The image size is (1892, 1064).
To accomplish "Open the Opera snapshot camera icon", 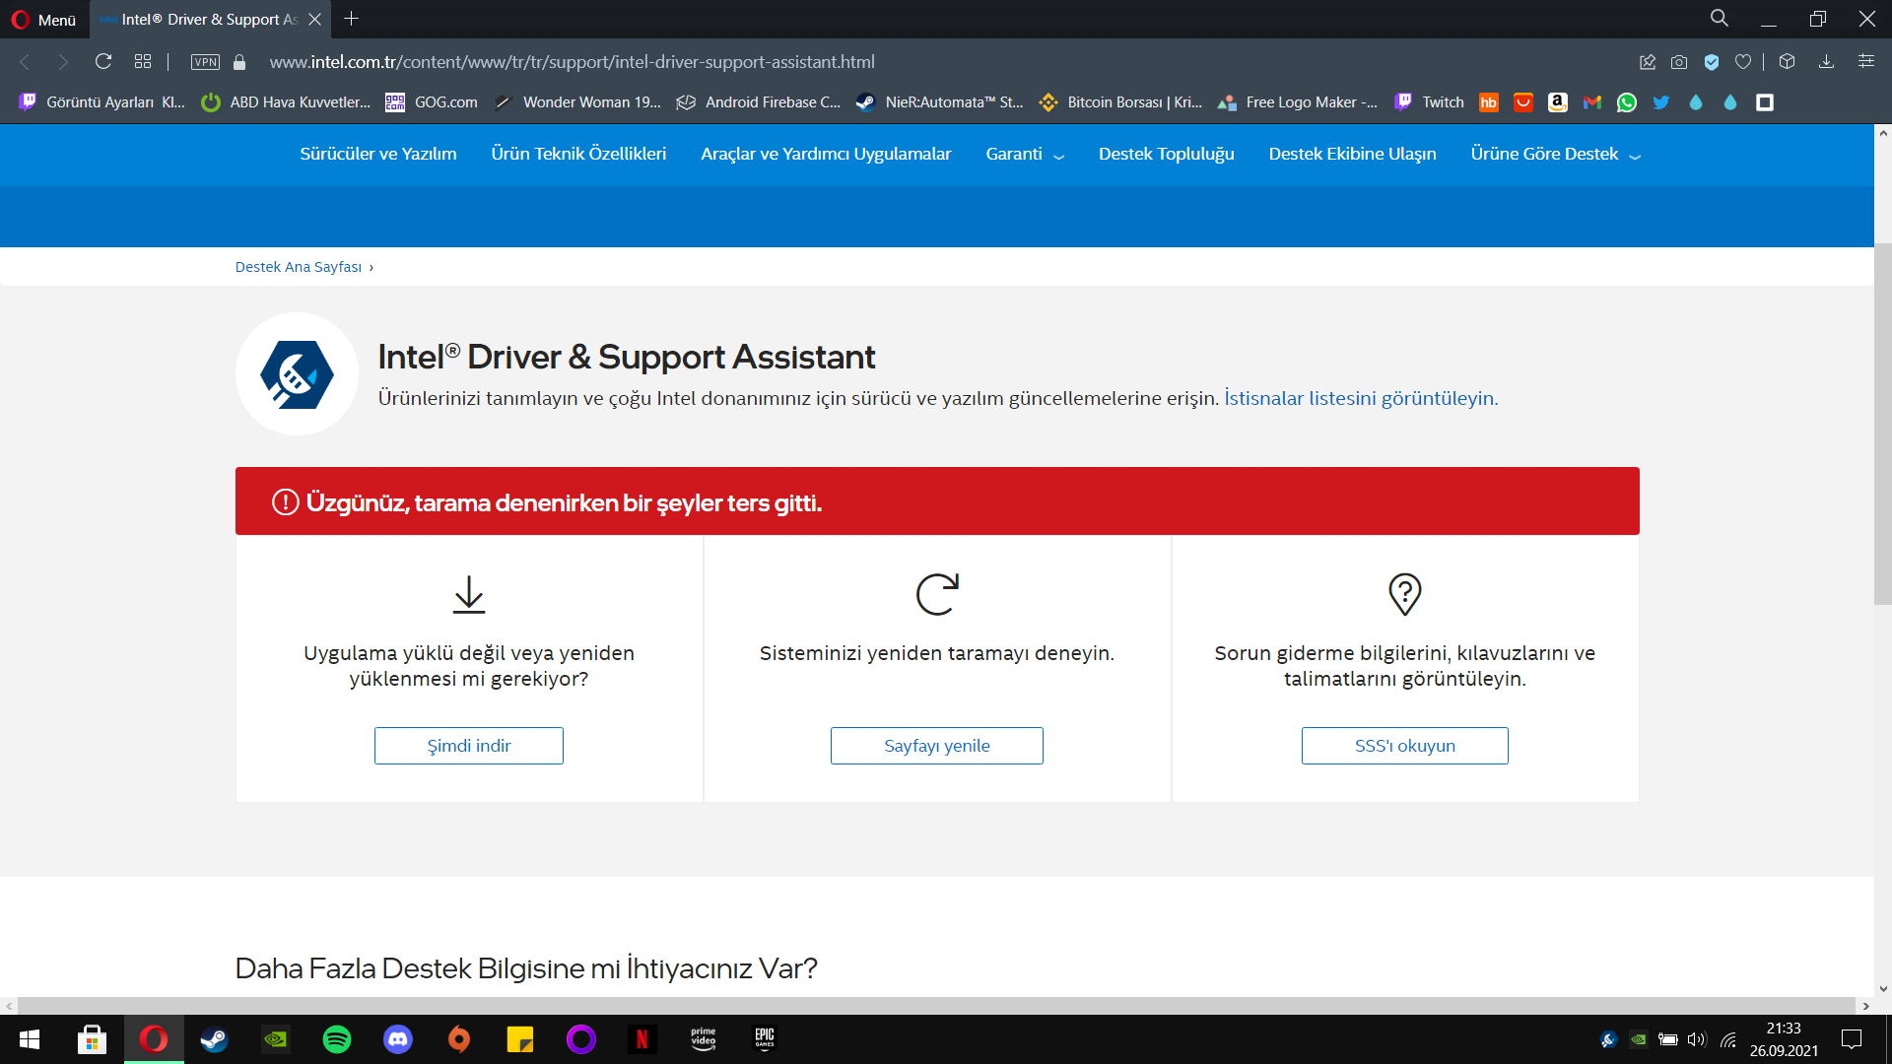I will point(1679,62).
